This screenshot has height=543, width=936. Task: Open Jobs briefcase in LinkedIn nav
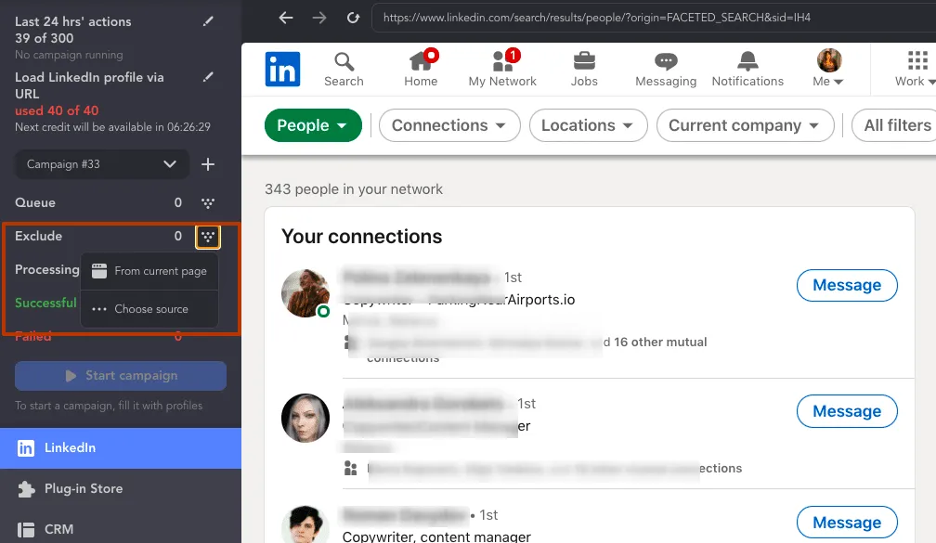(584, 70)
